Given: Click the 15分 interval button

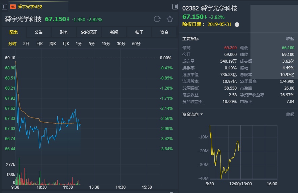Looking at the screenshot, I should click(106, 43).
